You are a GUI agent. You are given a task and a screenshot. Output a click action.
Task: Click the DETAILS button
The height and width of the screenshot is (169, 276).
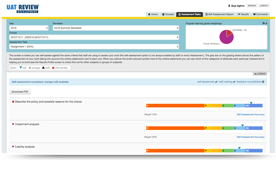click(252, 6)
